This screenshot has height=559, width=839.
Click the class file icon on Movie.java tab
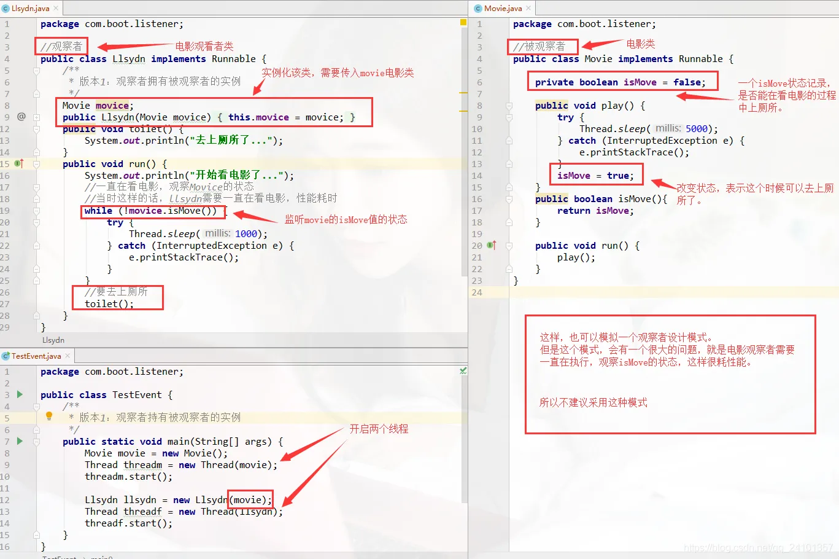pyautogui.click(x=478, y=8)
